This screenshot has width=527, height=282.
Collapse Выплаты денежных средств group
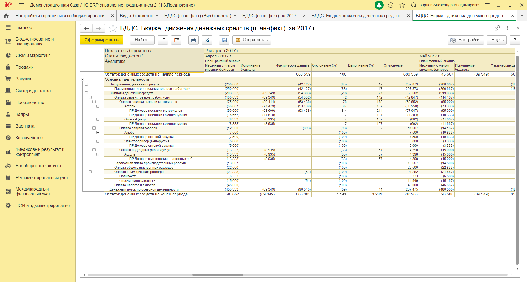click(86, 93)
